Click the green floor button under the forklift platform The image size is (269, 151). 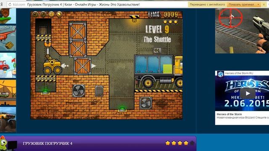(45, 92)
